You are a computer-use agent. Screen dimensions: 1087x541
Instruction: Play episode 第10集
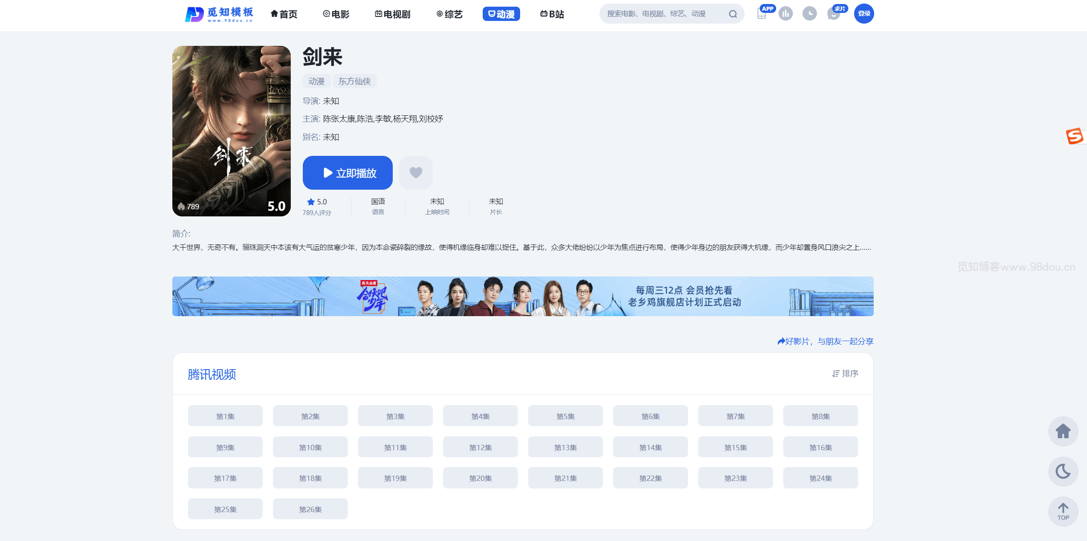[x=310, y=447]
